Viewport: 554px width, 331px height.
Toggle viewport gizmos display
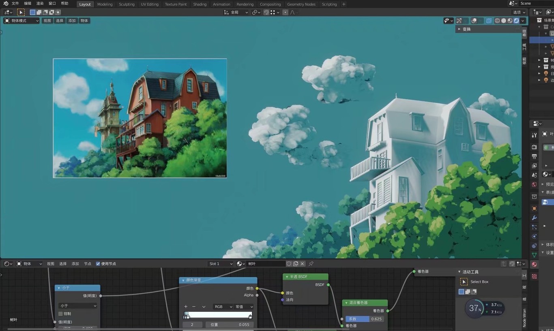tap(459, 21)
